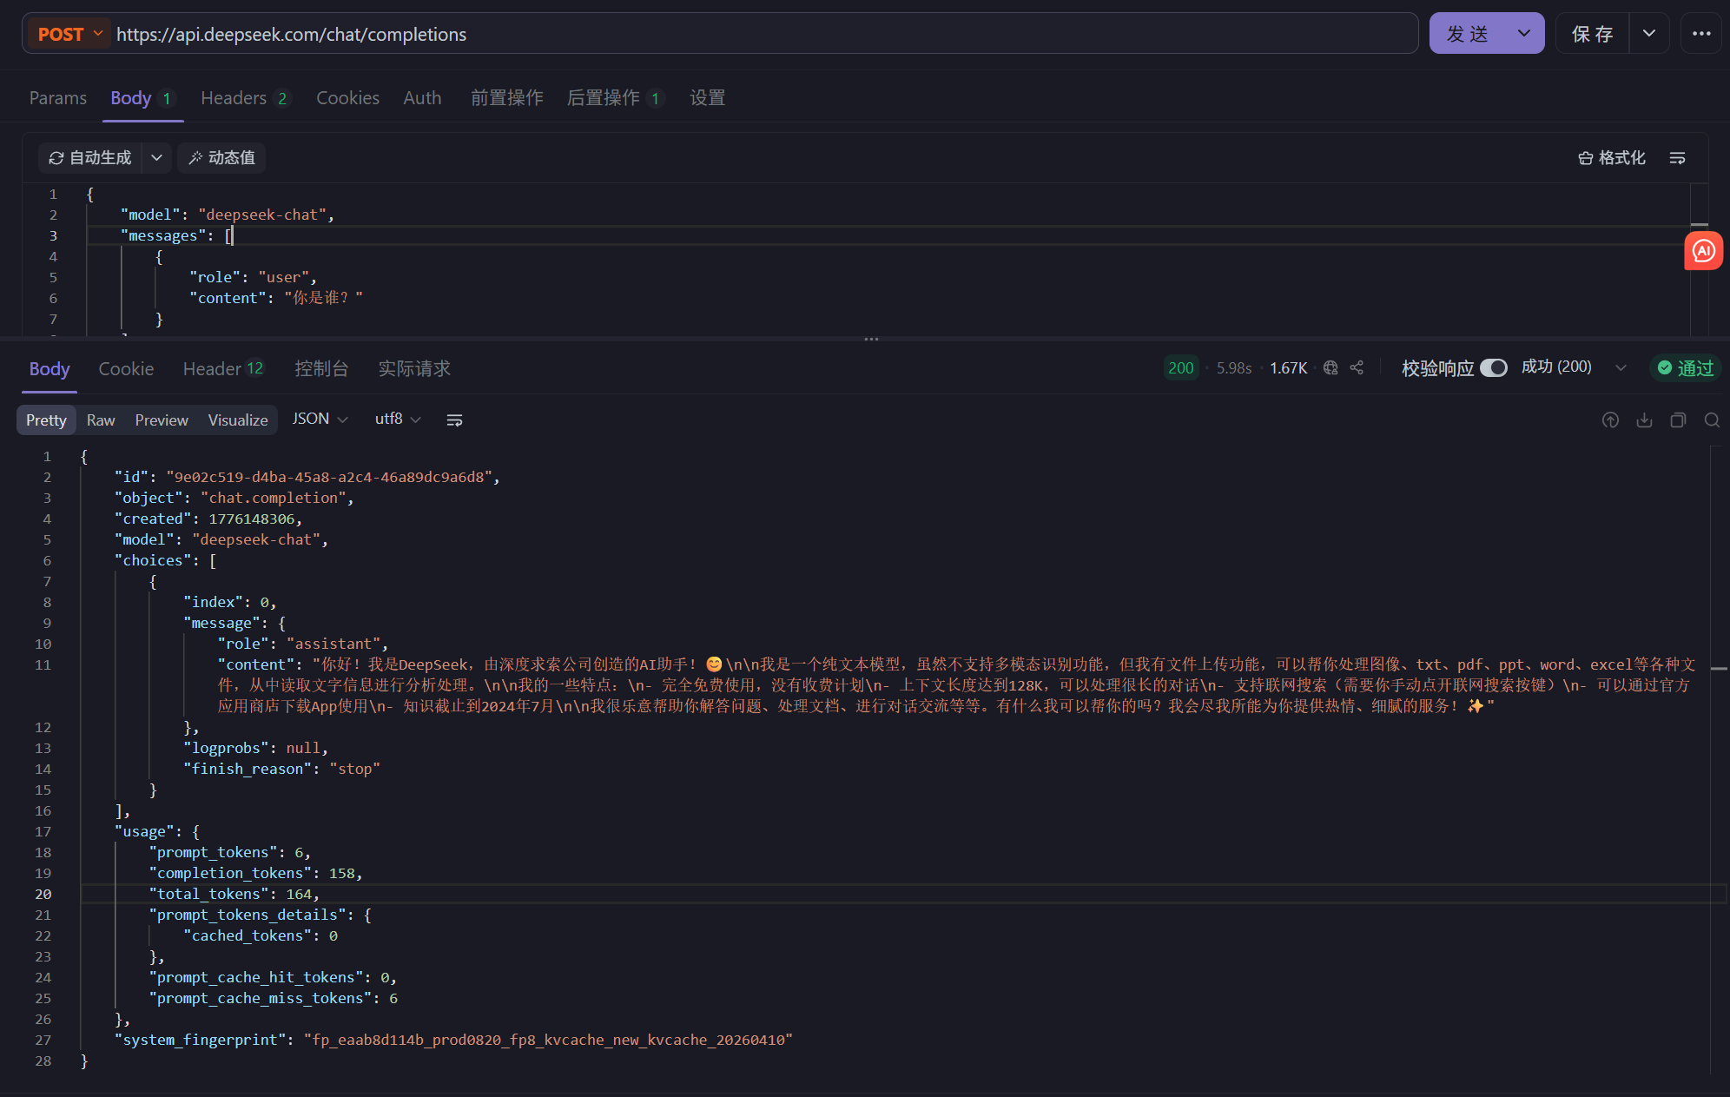Open the Headers request tab

click(x=234, y=98)
